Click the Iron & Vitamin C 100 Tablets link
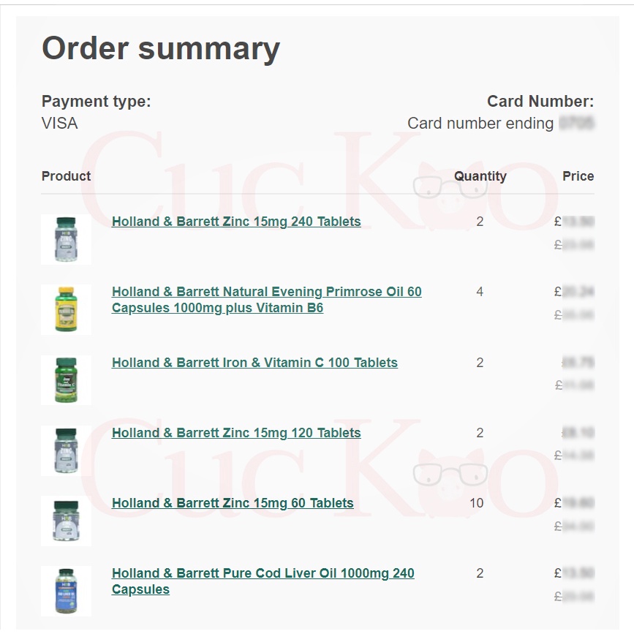Screen dimensions: 634x634 pyautogui.click(x=254, y=363)
